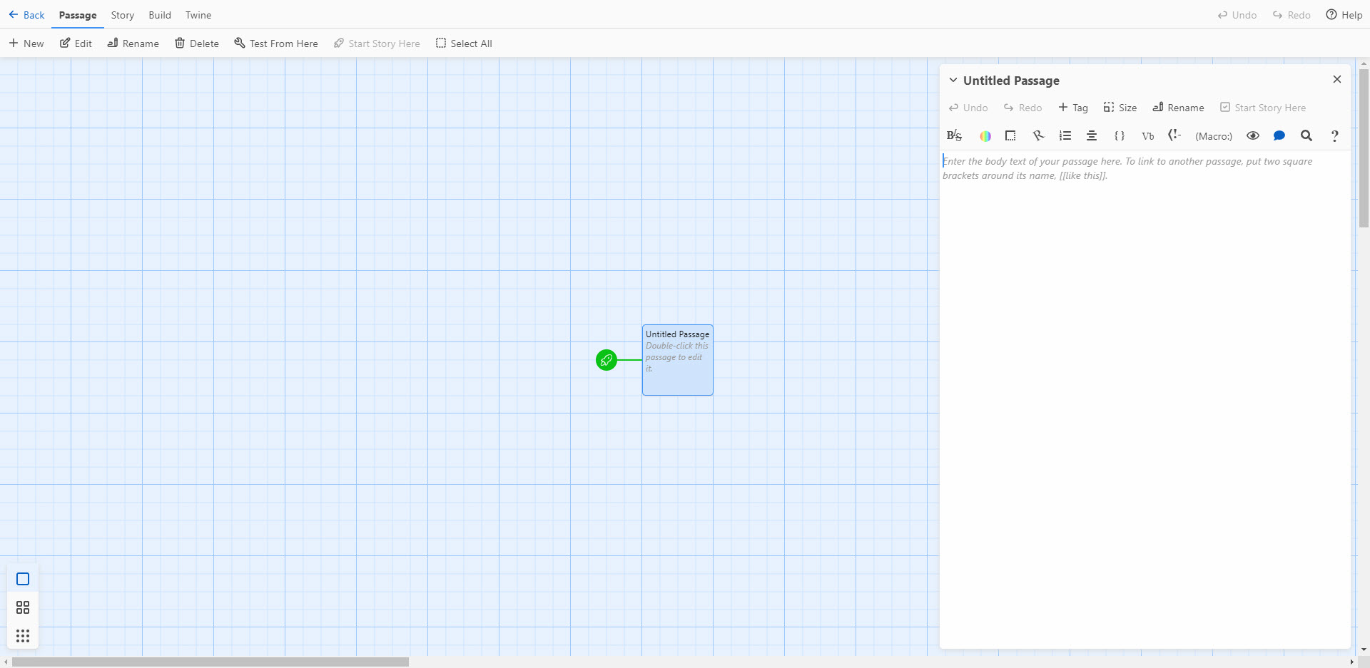Click the magnifying glass find icon

click(1306, 136)
